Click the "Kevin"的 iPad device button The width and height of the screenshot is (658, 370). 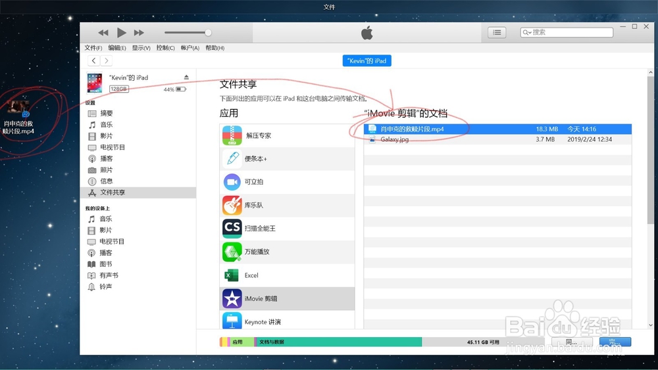(x=367, y=60)
